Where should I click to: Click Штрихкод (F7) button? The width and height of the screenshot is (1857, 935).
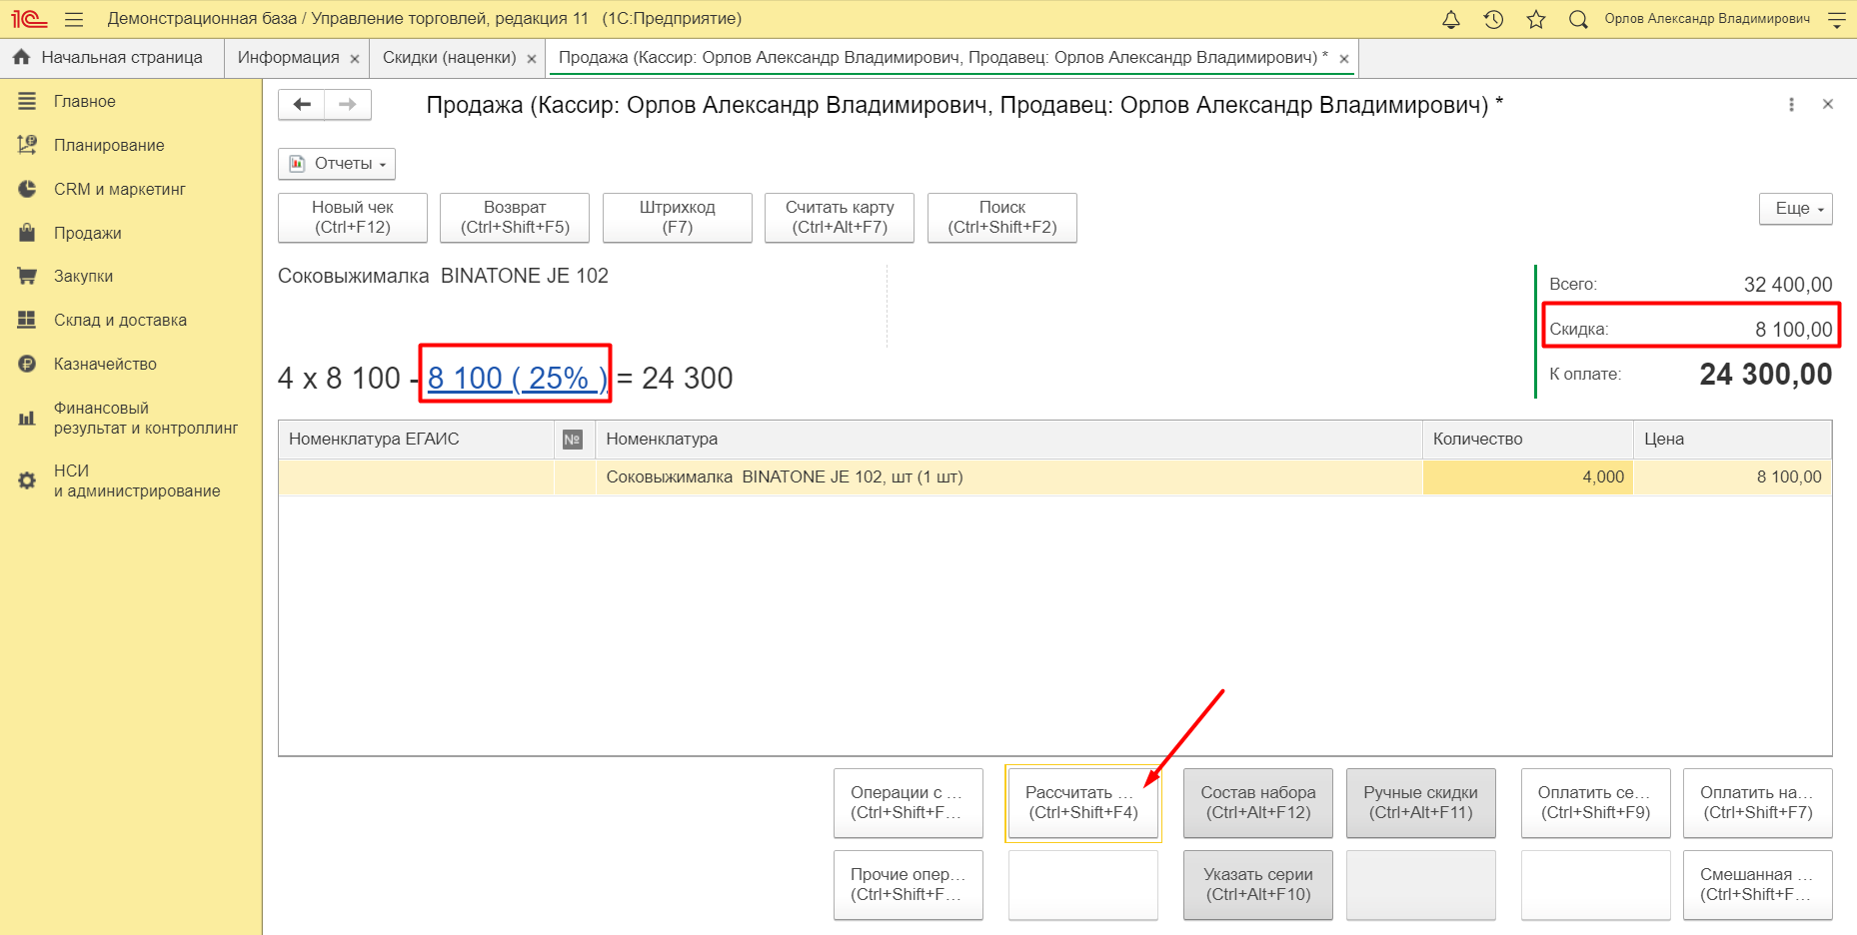678,218
